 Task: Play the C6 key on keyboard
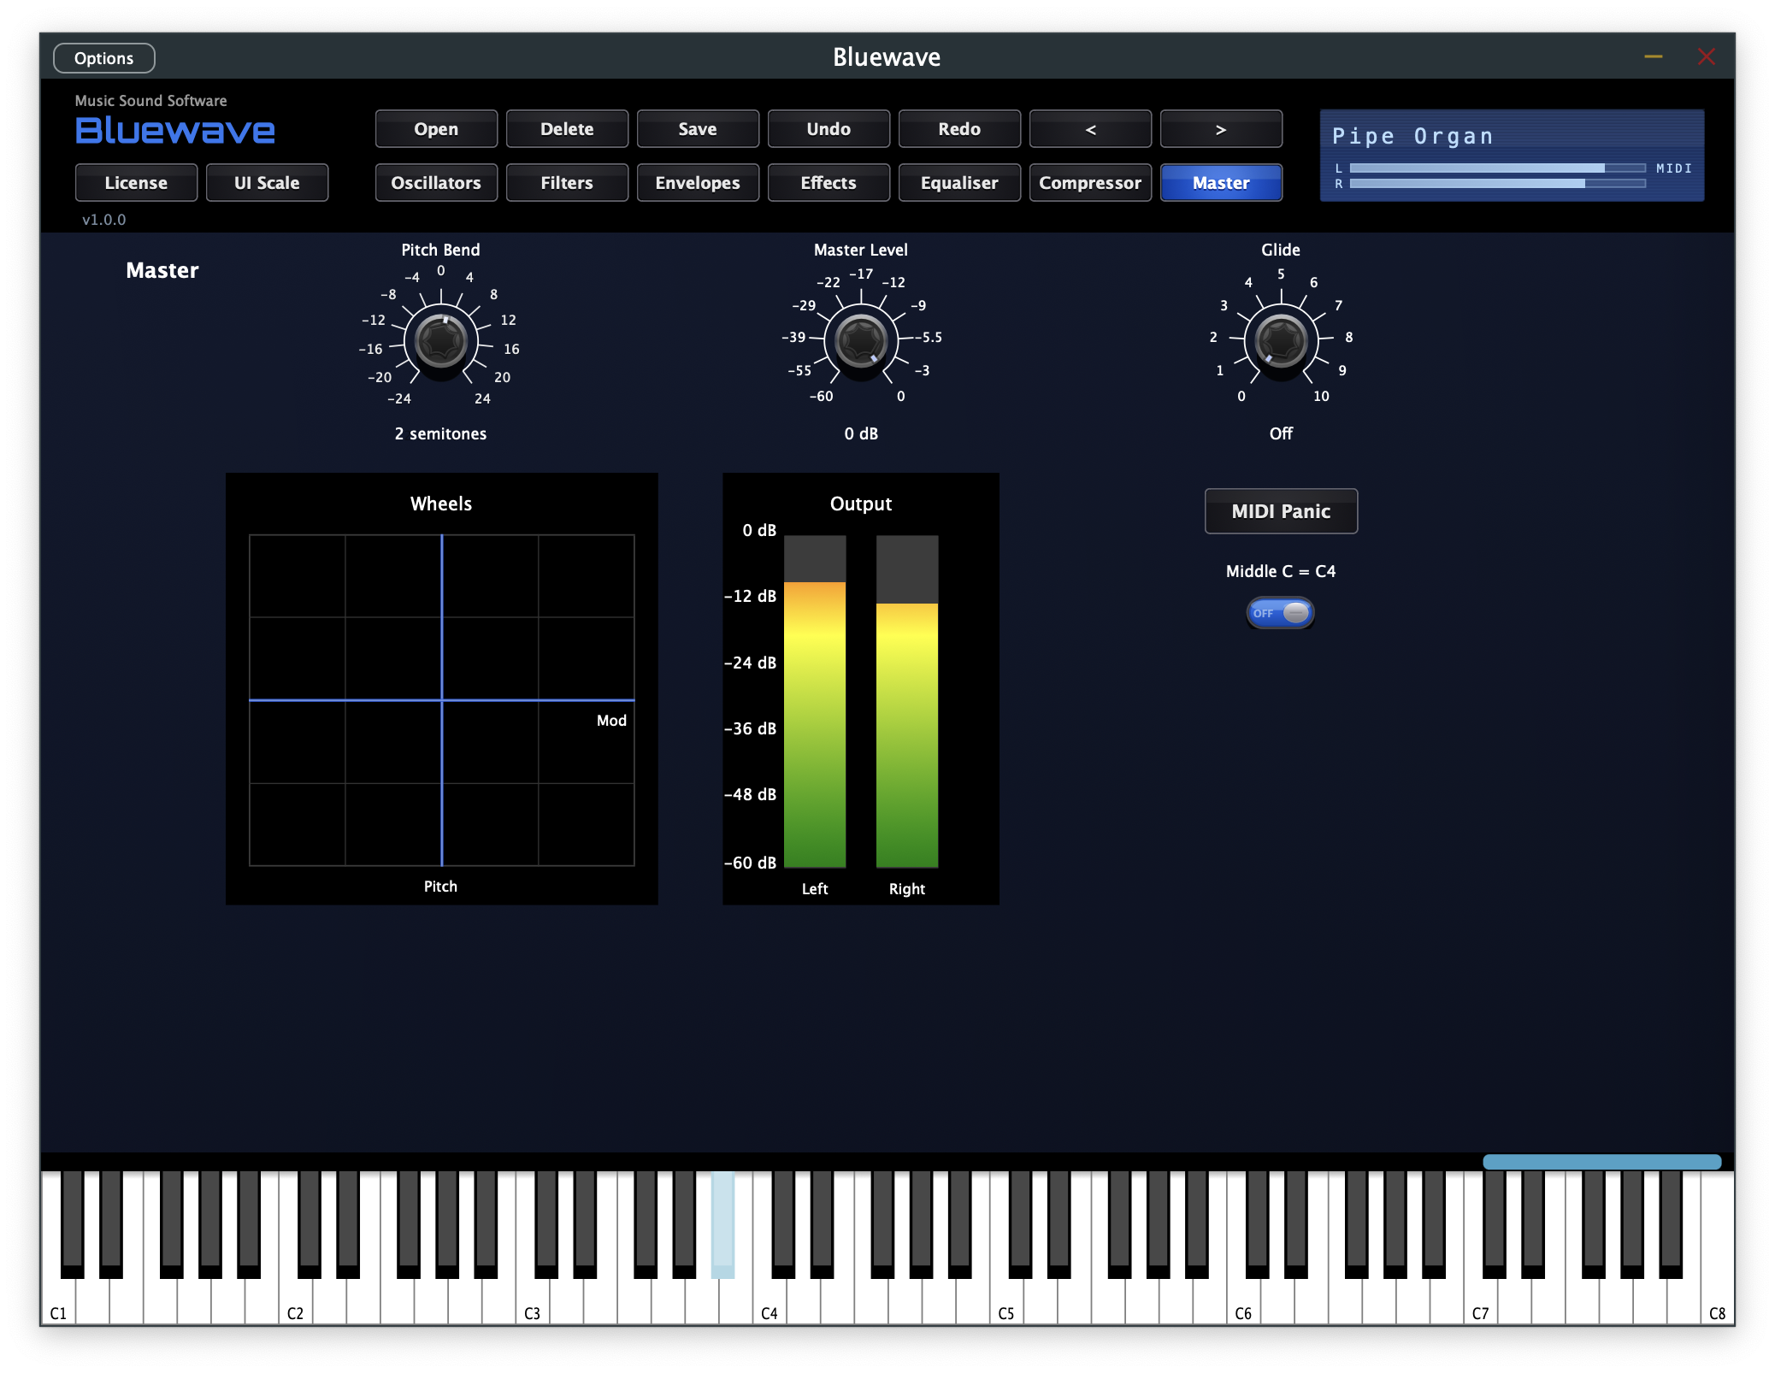[1242, 1299]
